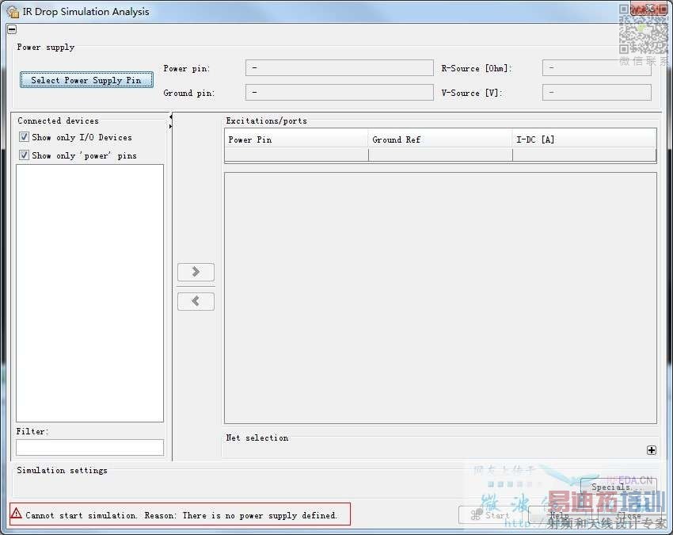Image resolution: width=673 pixels, height=535 pixels.
Task: Toggle Show only I/O Devices checkbox
Action: [x=24, y=137]
